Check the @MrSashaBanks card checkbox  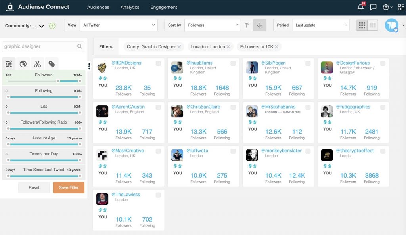coord(308,107)
